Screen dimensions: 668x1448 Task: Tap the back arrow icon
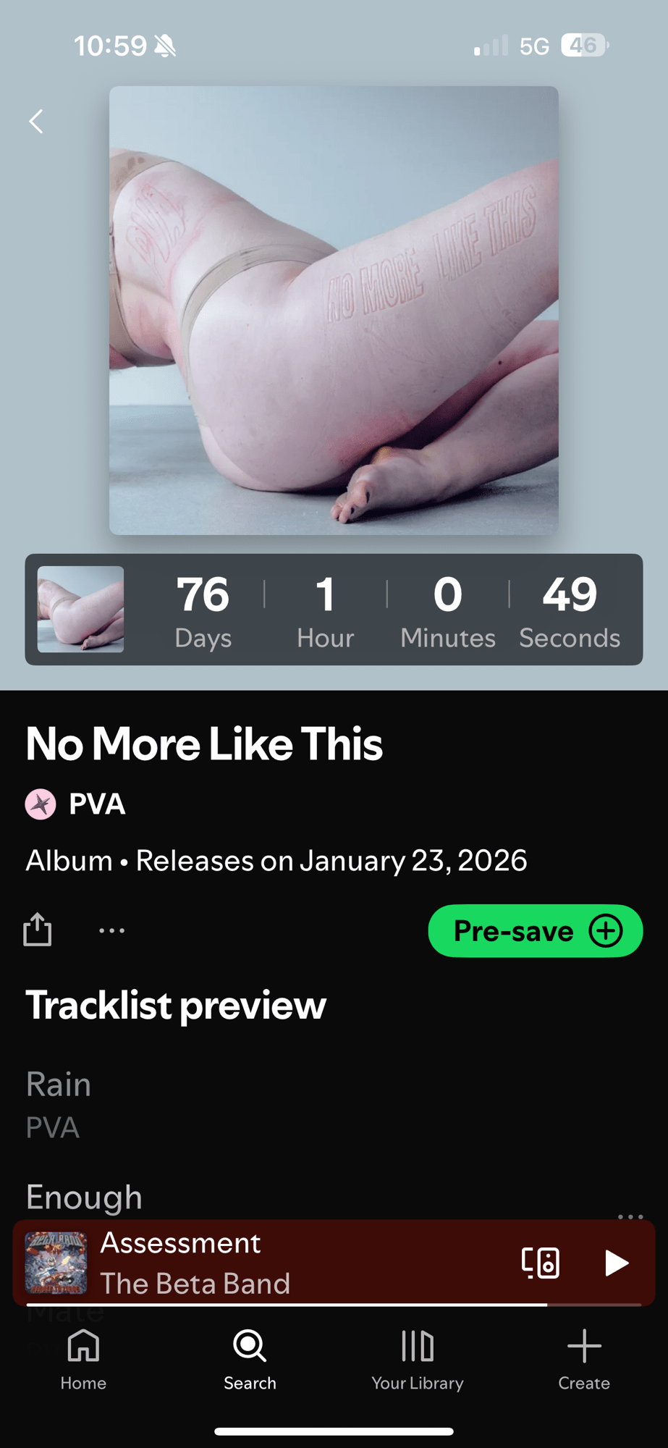36,121
